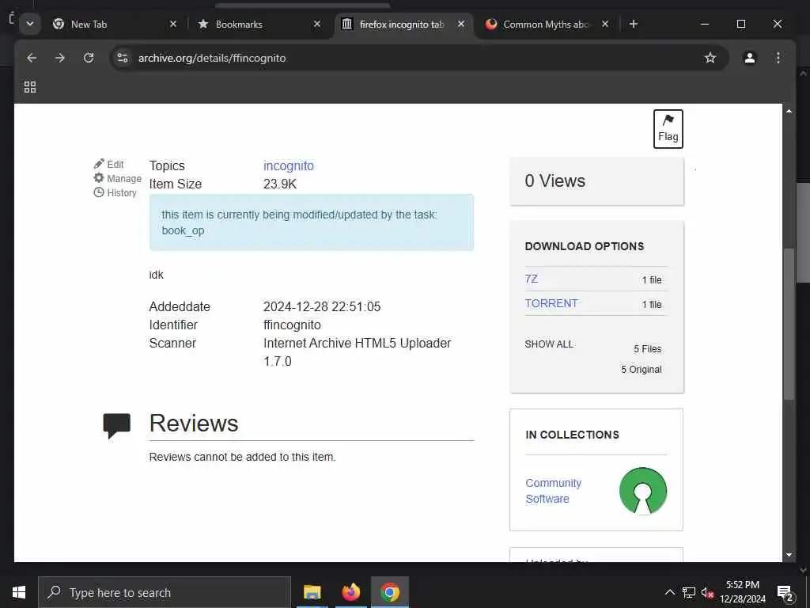This screenshot has height=608, width=810.
Task: Open the Windows Start menu
Action: (19, 592)
